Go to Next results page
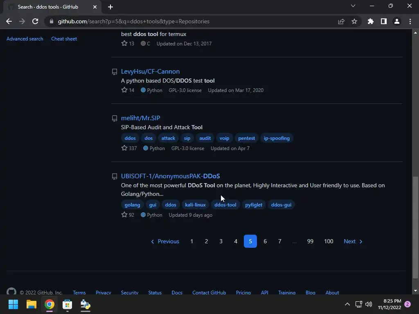Image resolution: width=419 pixels, height=314 pixels. point(353,241)
